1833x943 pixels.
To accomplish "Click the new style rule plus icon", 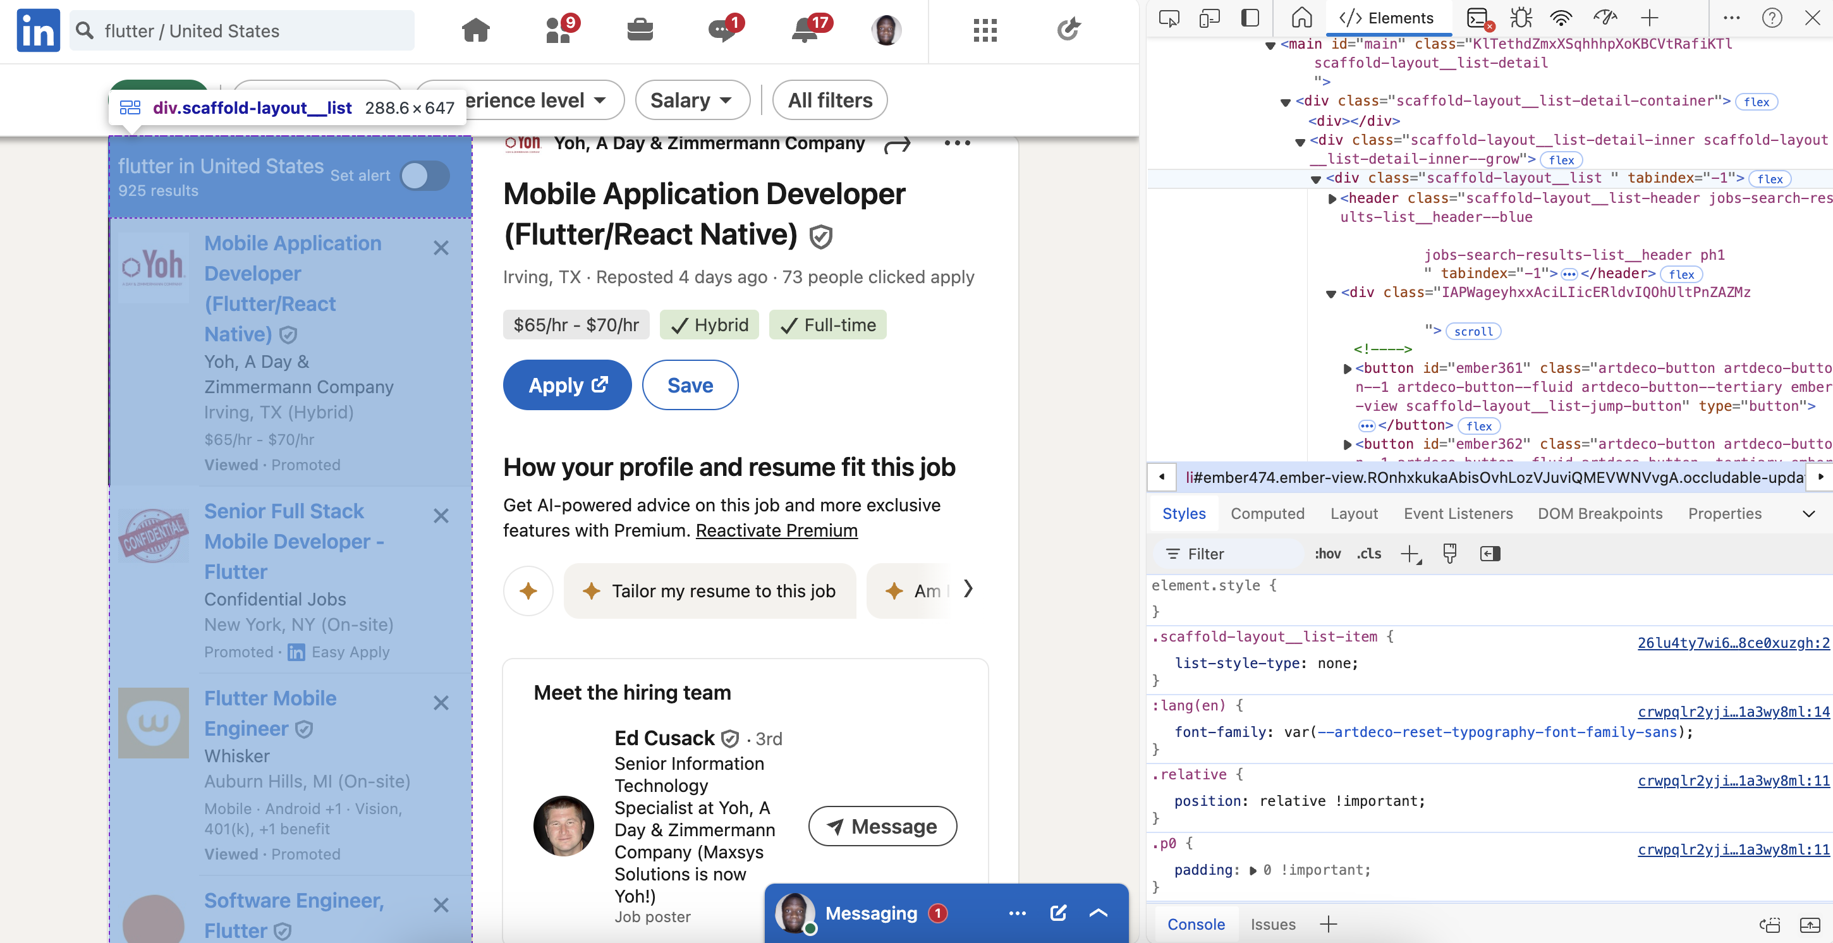I will (x=1410, y=554).
